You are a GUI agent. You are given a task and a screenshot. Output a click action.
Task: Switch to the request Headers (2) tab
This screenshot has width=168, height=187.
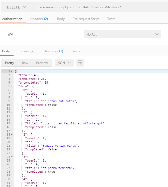[39, 19]
